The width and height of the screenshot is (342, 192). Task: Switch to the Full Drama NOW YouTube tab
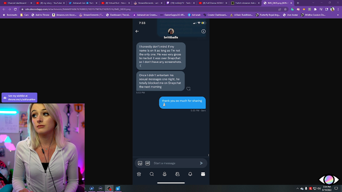pos(213,3)
